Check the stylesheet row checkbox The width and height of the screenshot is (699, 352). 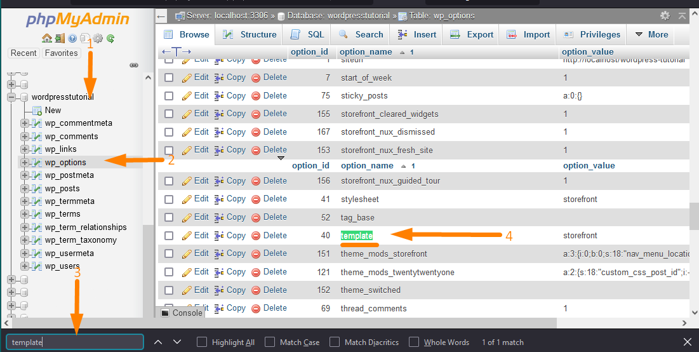click(169, 200)
